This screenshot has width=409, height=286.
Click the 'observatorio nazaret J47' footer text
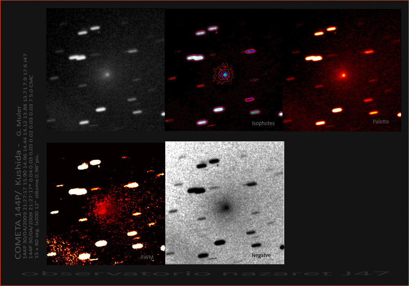click(x=206, y=273)
